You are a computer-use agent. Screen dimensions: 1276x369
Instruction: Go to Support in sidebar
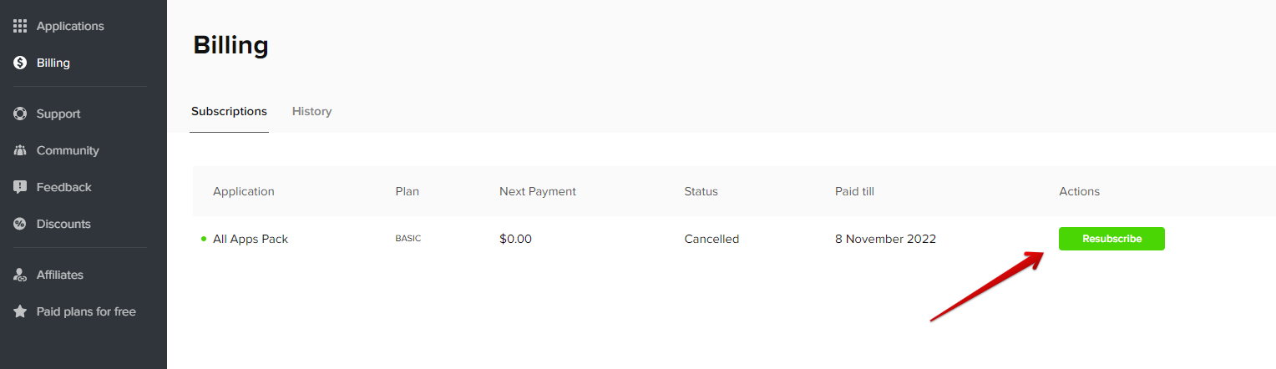[58, 114]
